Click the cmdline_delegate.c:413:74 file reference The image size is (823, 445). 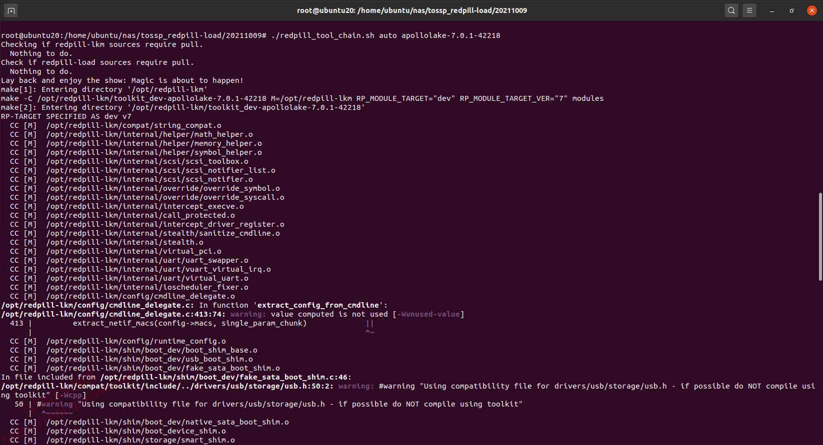(114, 314)
